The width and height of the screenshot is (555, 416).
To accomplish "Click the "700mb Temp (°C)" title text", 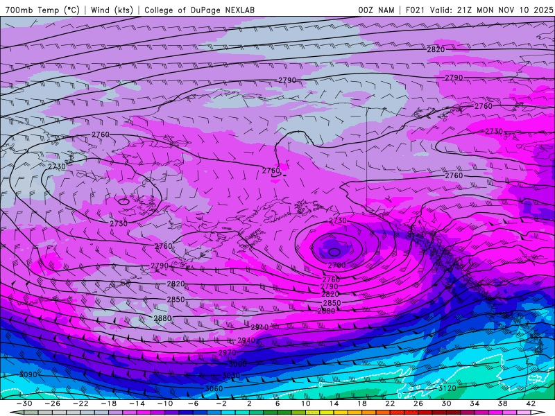I will (x=42, y=10).
